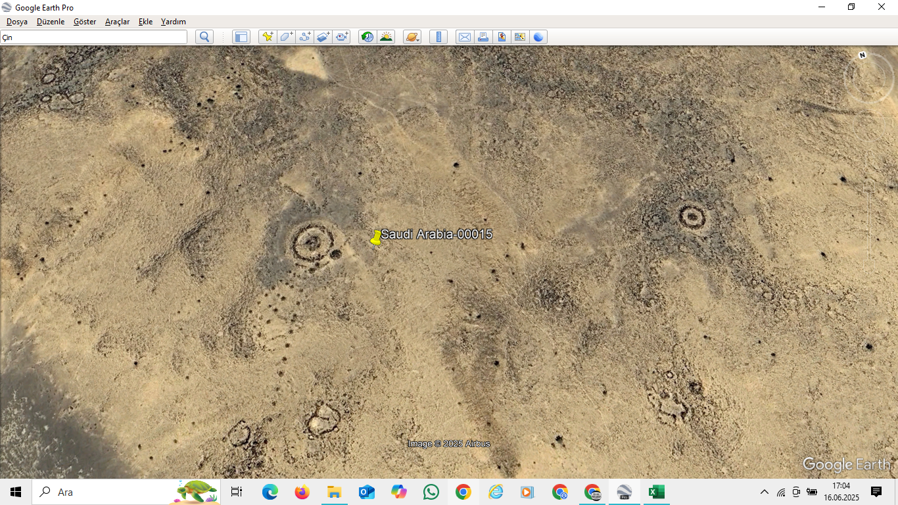The width and height of the screenshot is (898, 505).
Task: Open Outlook from the taskbar
Action: pos(367,492)
